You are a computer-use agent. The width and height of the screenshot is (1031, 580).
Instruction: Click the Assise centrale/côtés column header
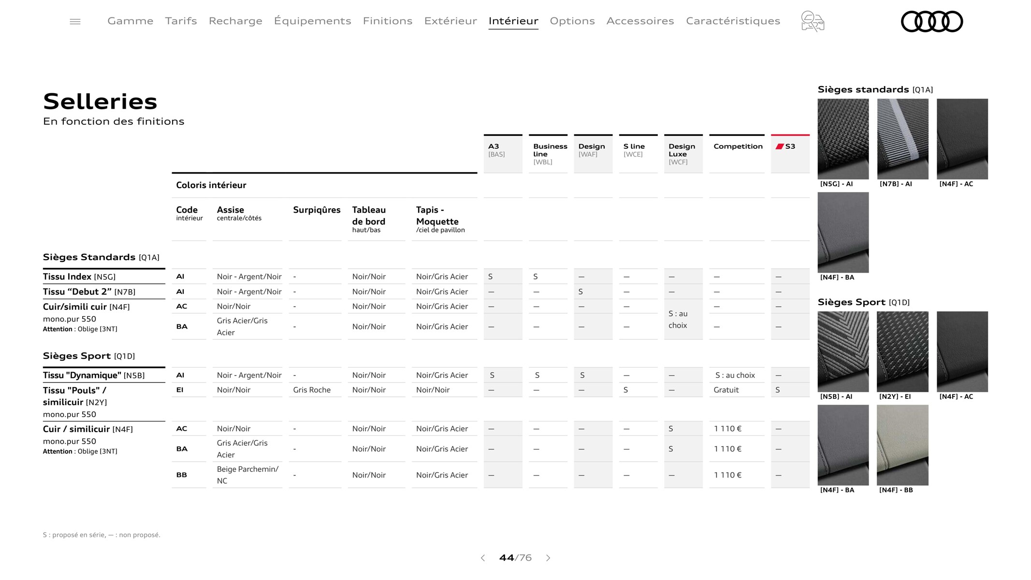[x=239, y=213]
